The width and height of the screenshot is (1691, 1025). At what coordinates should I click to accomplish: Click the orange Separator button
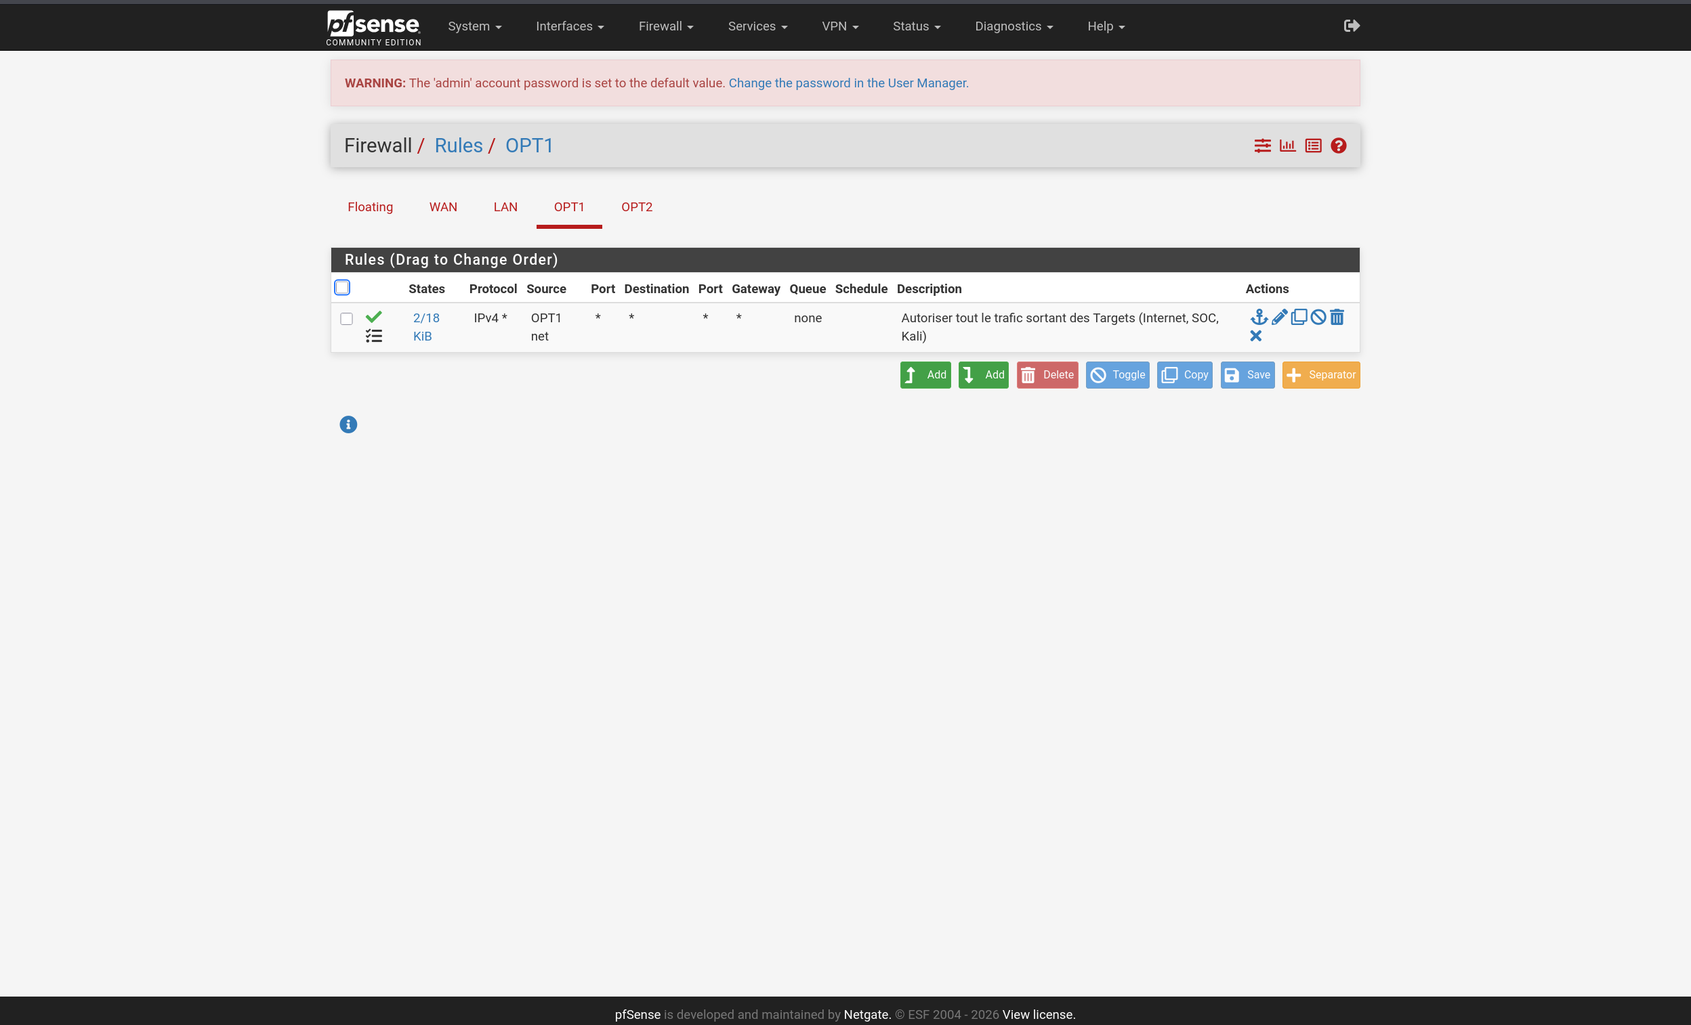tap(1321, 375)
